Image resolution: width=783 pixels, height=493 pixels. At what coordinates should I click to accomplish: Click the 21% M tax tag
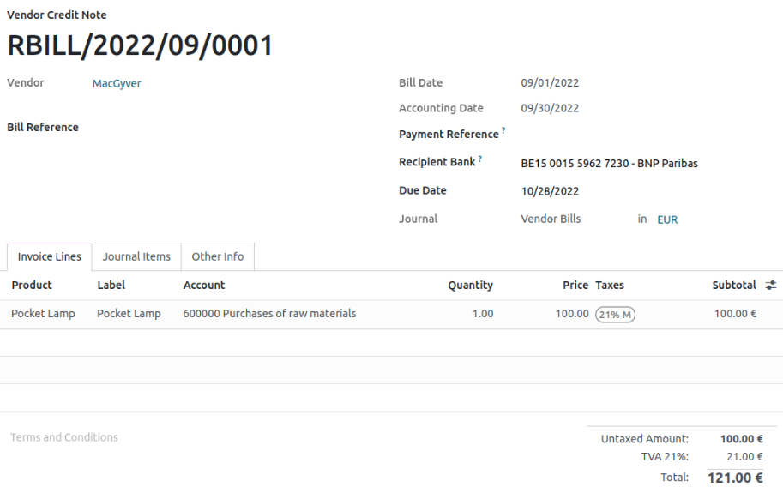pyautogui.click(x=615, y=314)
